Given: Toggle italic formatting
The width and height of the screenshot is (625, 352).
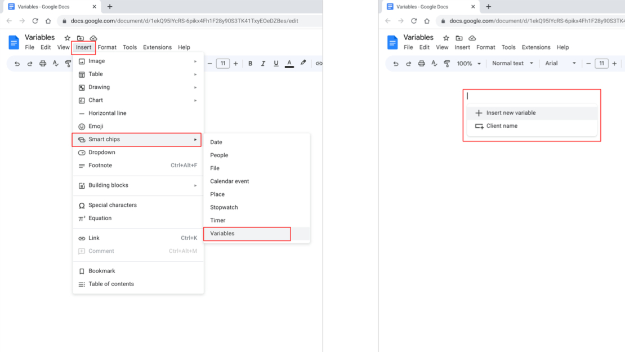Looking at the screenshot, I should pos(263,63).
